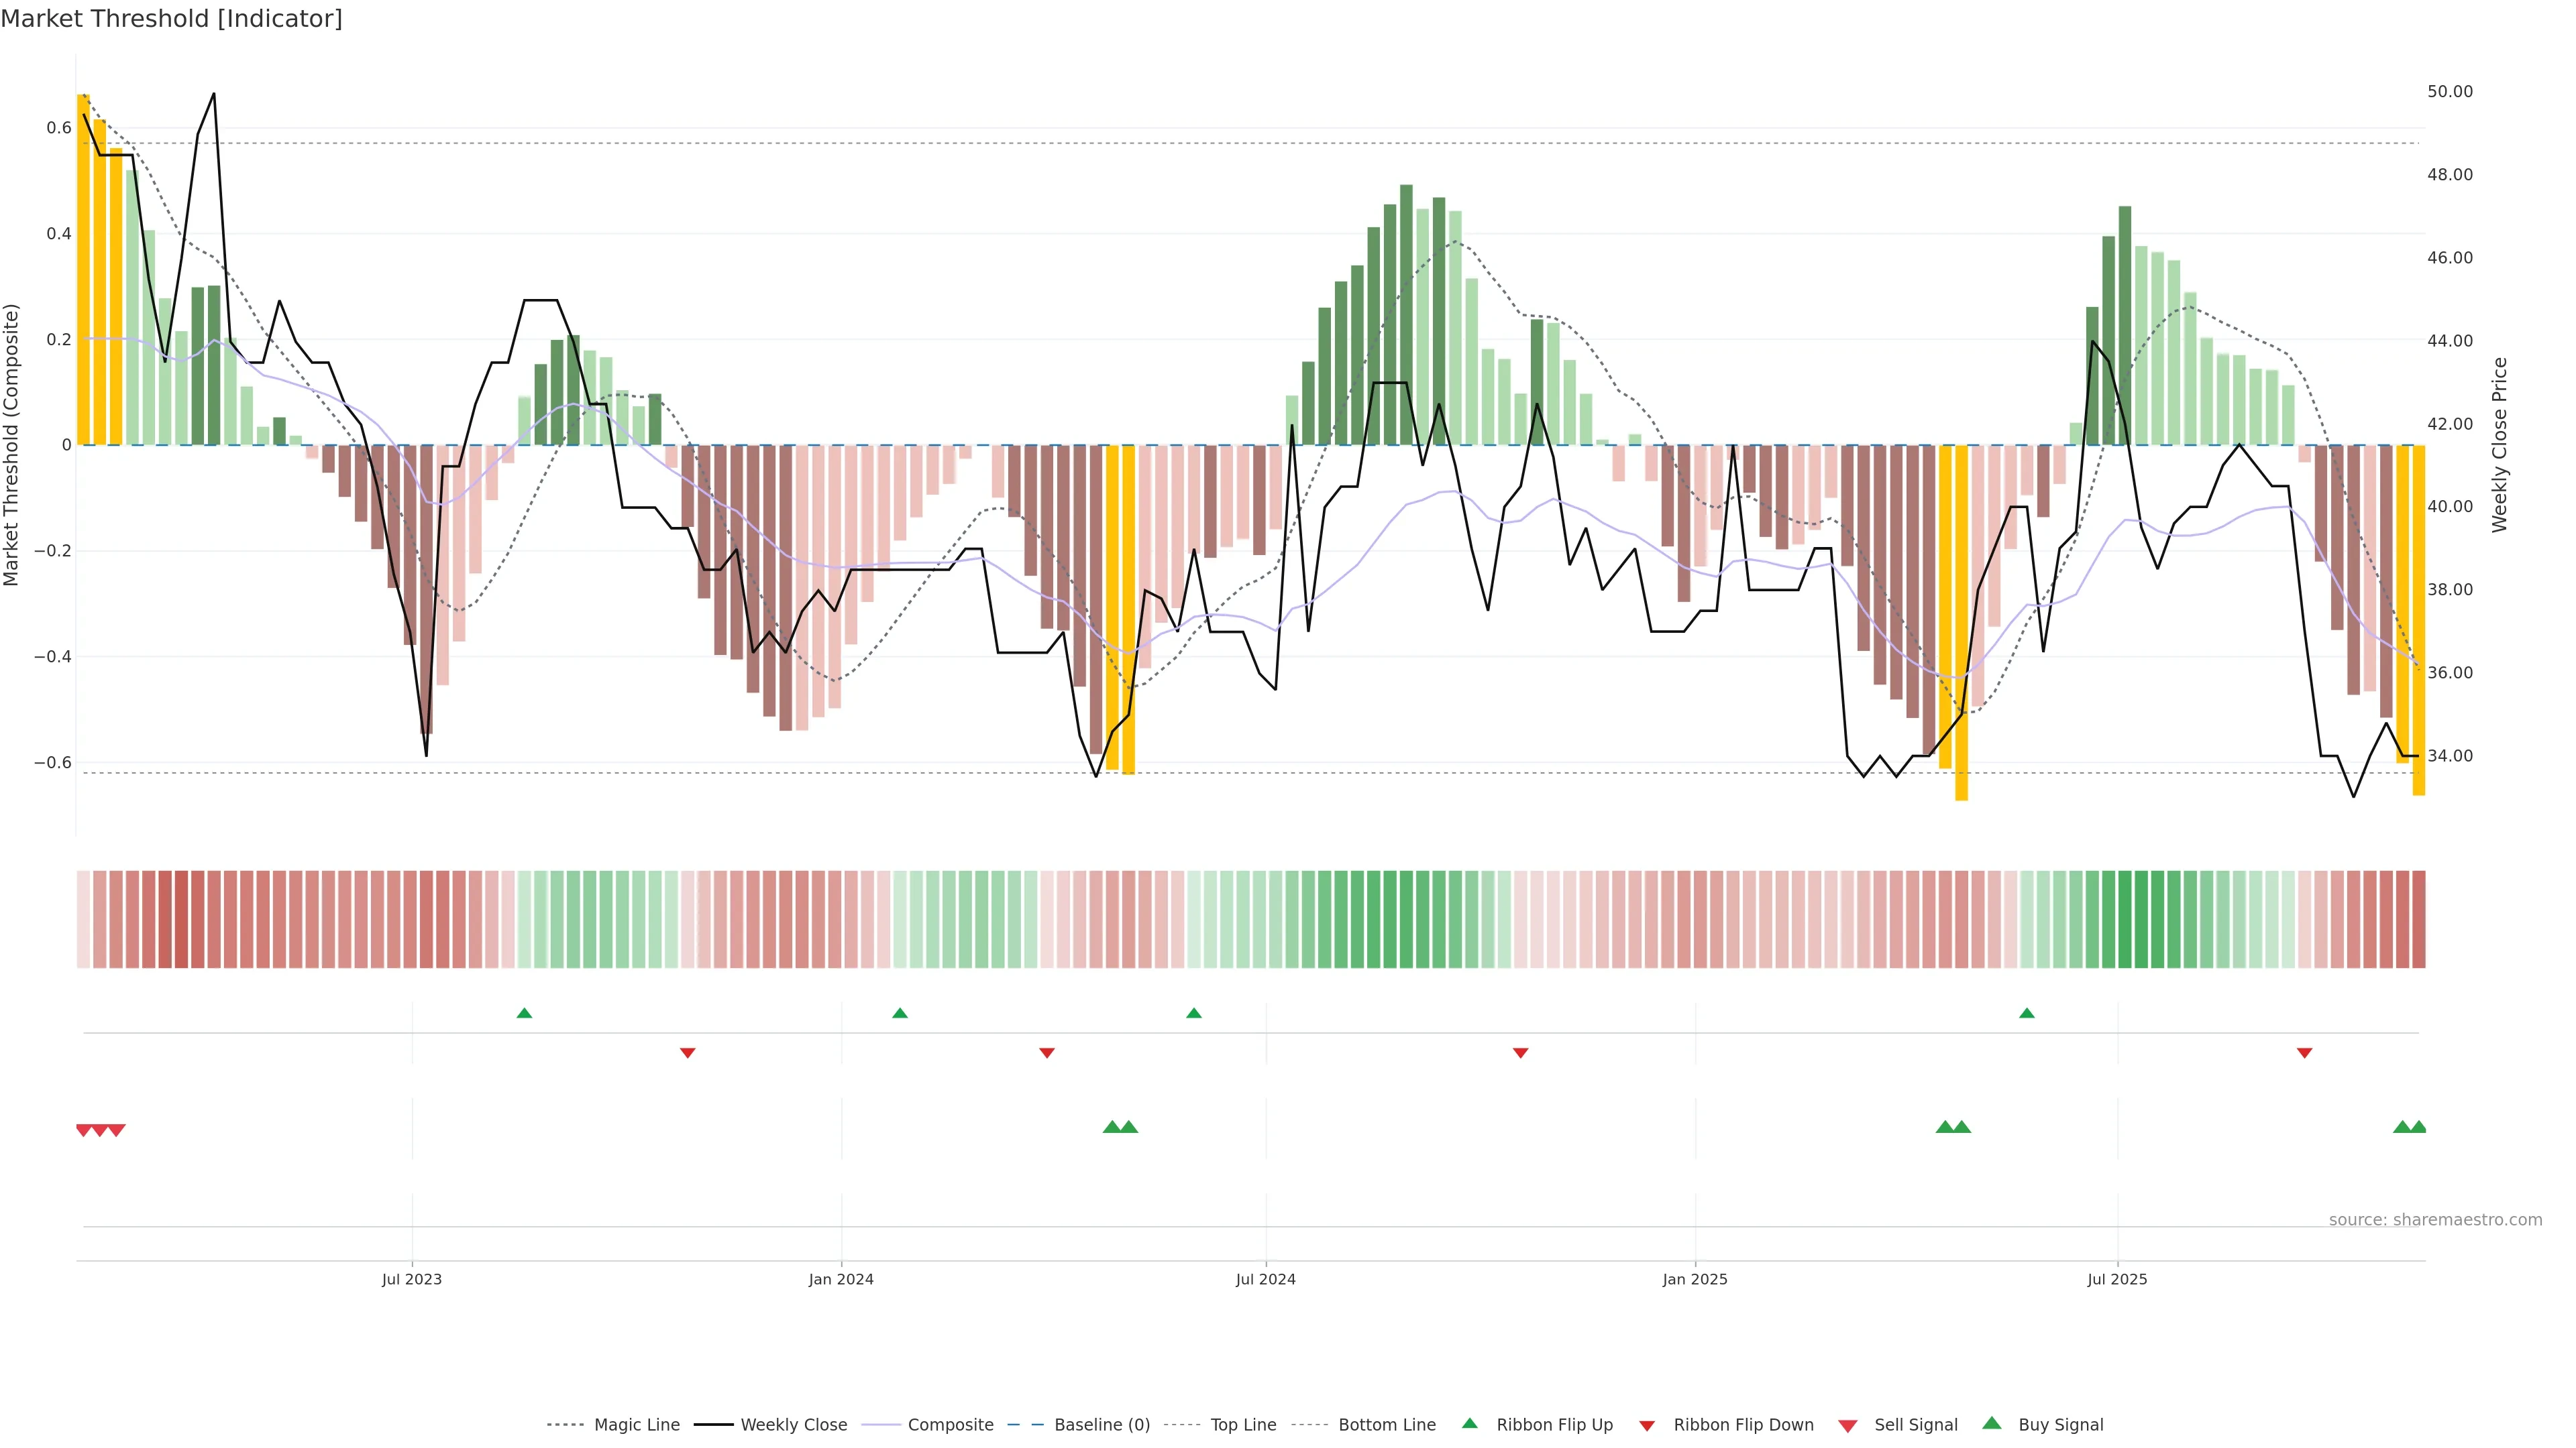Click the Market Threshold [Indicator] chart title
This screenshot has height=1448, width=2576.
171,19
